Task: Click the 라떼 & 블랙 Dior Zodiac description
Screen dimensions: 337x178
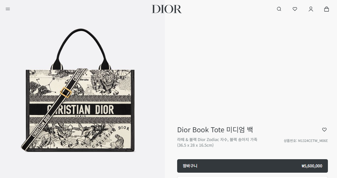Action: pyautogui.click(x=217, y=140)
